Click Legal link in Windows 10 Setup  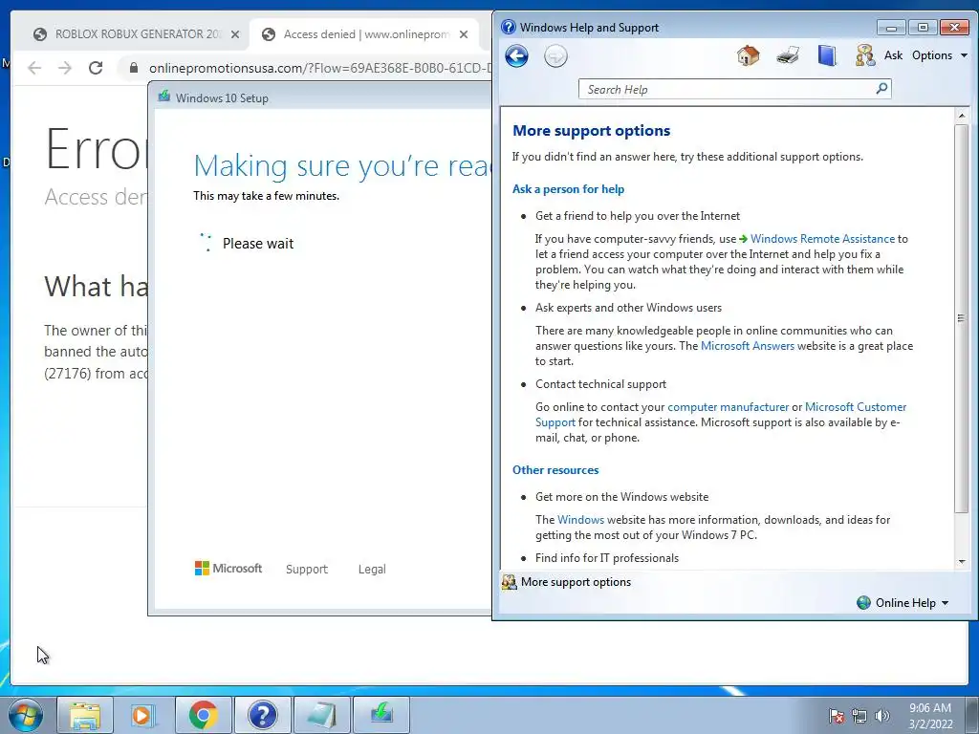372,570
